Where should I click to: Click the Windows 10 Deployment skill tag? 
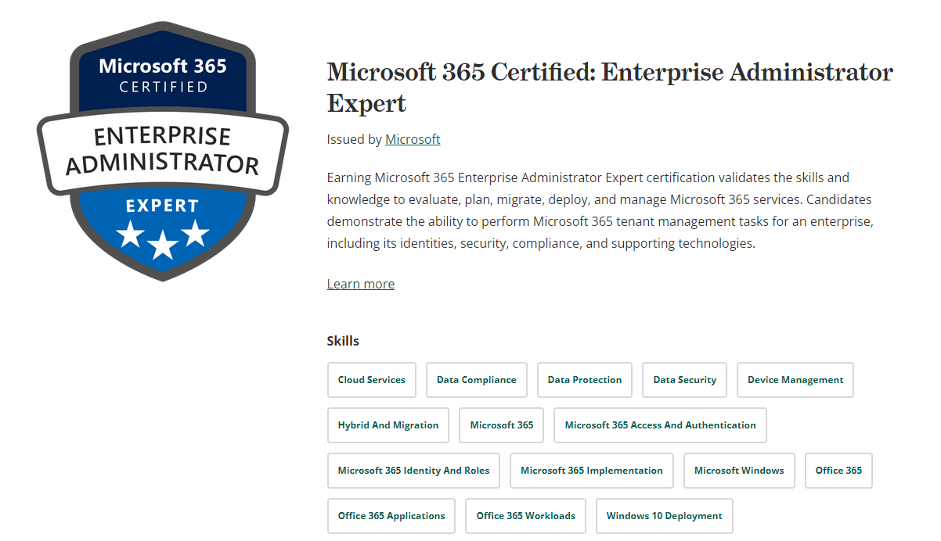664,516
